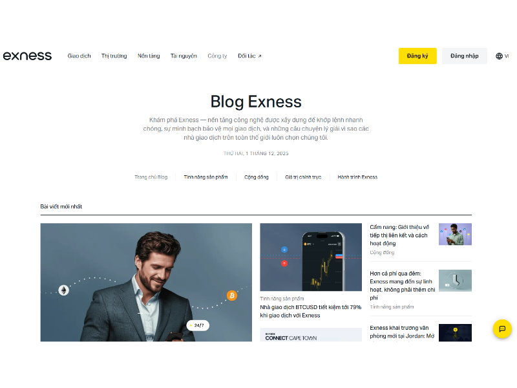The image size is (517, 388).
Task: Click the yellow Đăng ký button
Action: coord(417,56)
